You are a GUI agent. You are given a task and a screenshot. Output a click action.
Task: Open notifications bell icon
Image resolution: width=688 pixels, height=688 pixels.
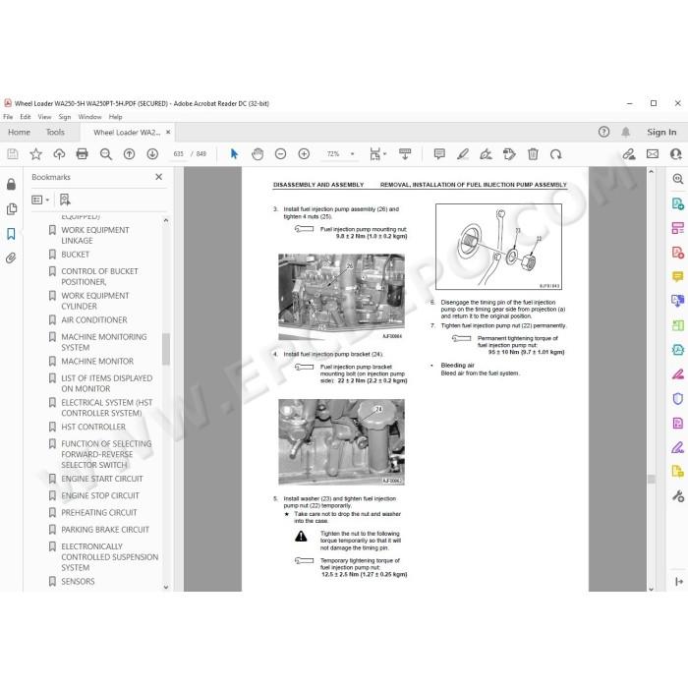[626, 132]
